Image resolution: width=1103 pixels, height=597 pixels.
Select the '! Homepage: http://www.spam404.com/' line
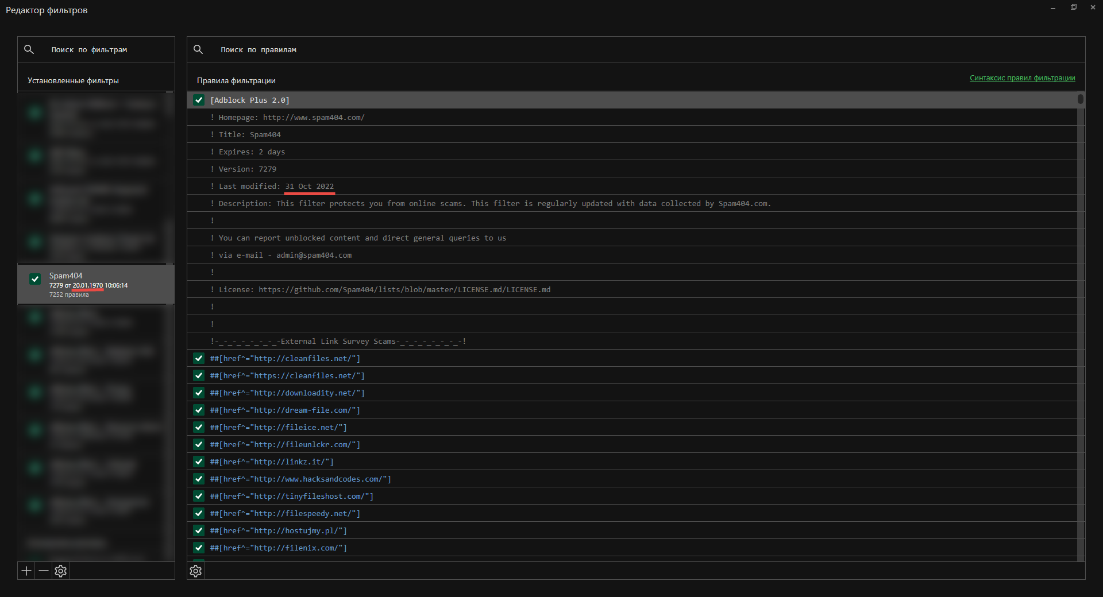click(632, 117)
